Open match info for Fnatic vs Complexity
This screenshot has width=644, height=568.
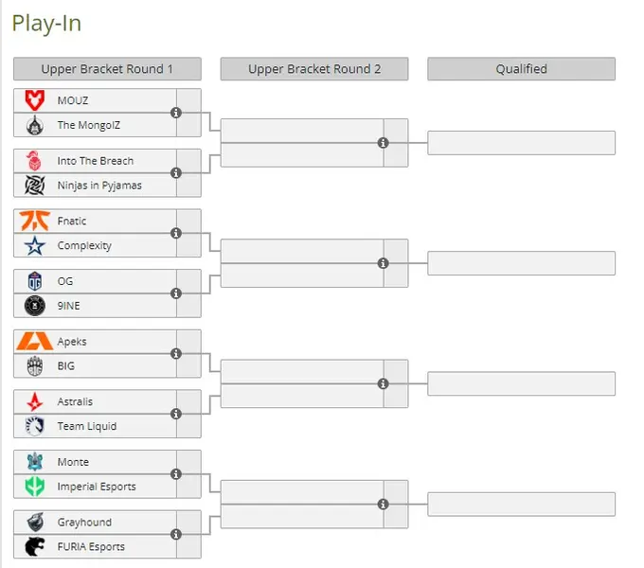(176, 233)
